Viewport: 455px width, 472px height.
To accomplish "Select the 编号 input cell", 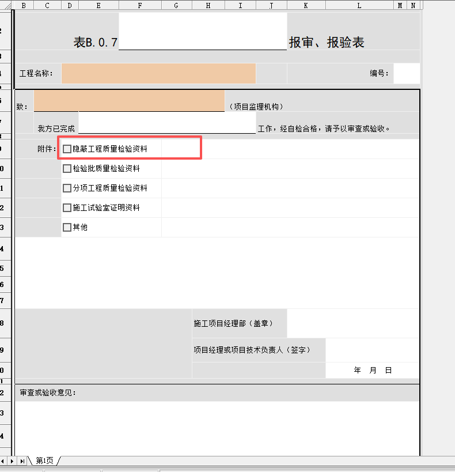I will tap(407, 74).
